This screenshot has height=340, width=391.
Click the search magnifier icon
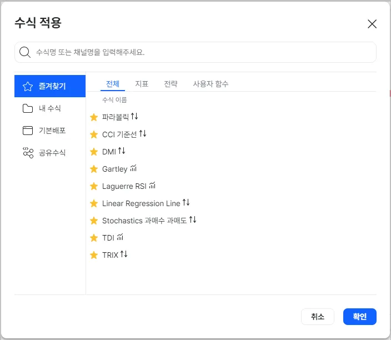point(24,52)
